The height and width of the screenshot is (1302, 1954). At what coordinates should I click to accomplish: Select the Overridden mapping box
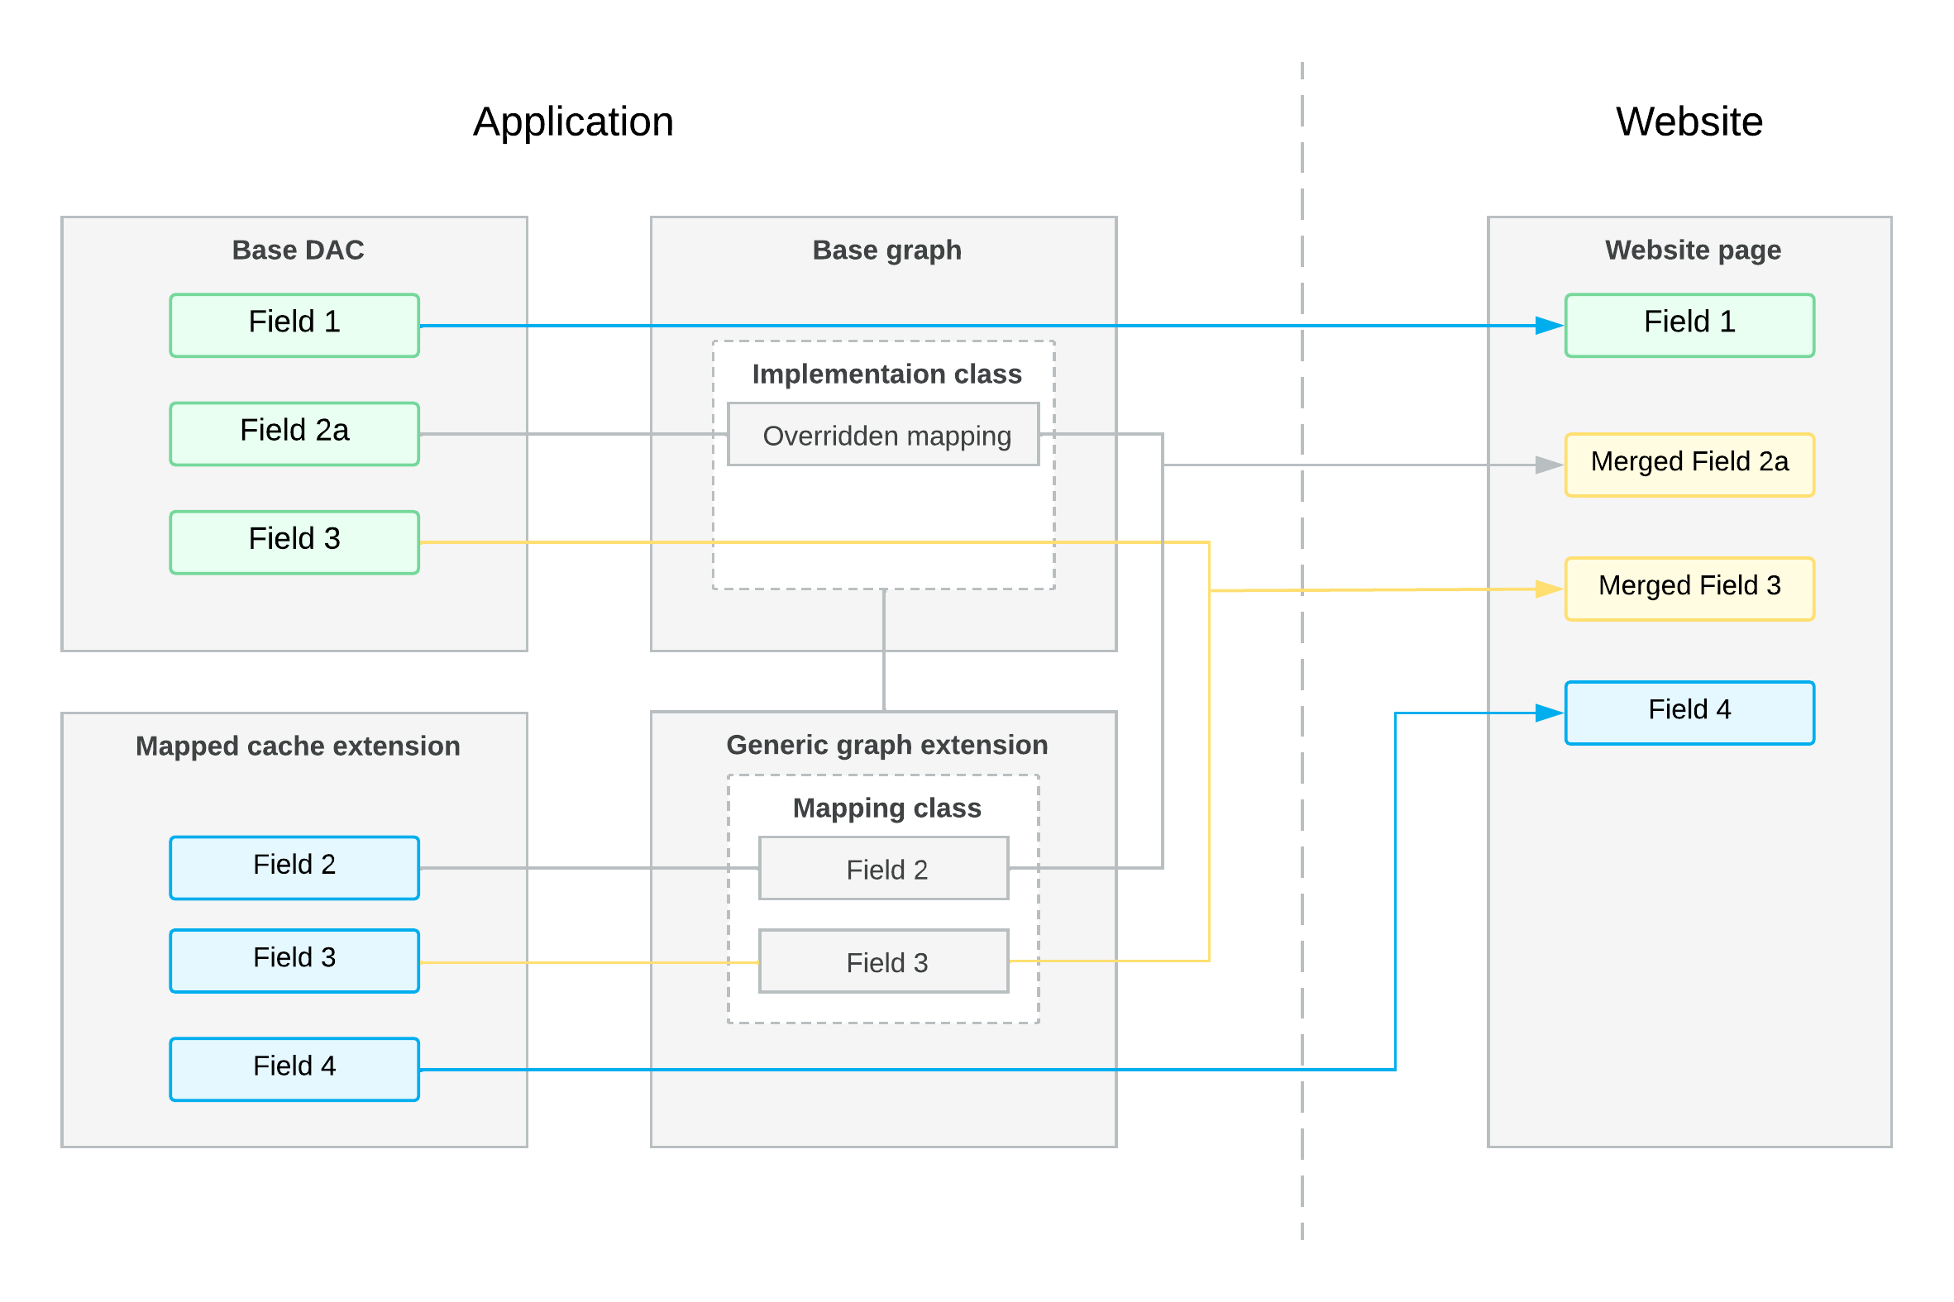click(883, 434)
